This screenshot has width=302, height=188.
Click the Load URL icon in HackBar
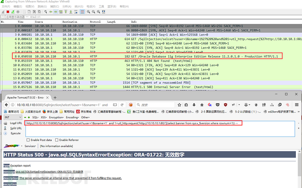pos(6,123)
